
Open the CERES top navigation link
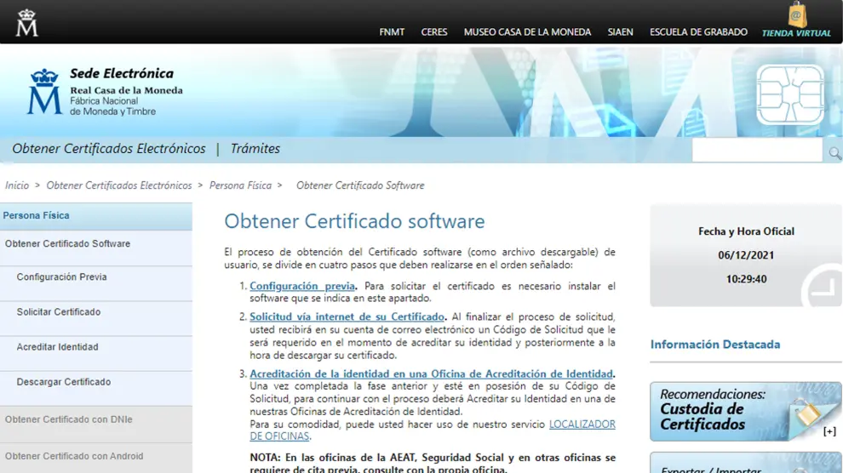coord(434,32)
